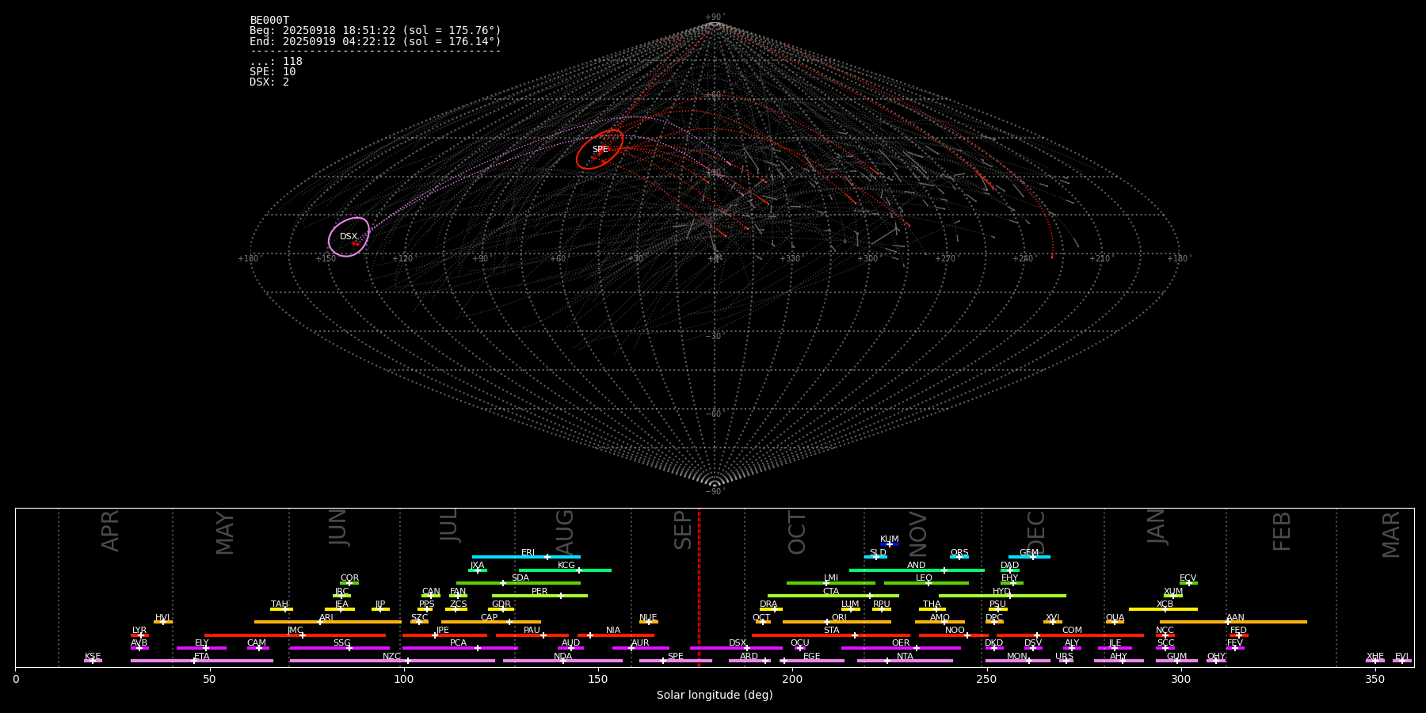Click the AND shower label in timeline

(x=917, y=566)
